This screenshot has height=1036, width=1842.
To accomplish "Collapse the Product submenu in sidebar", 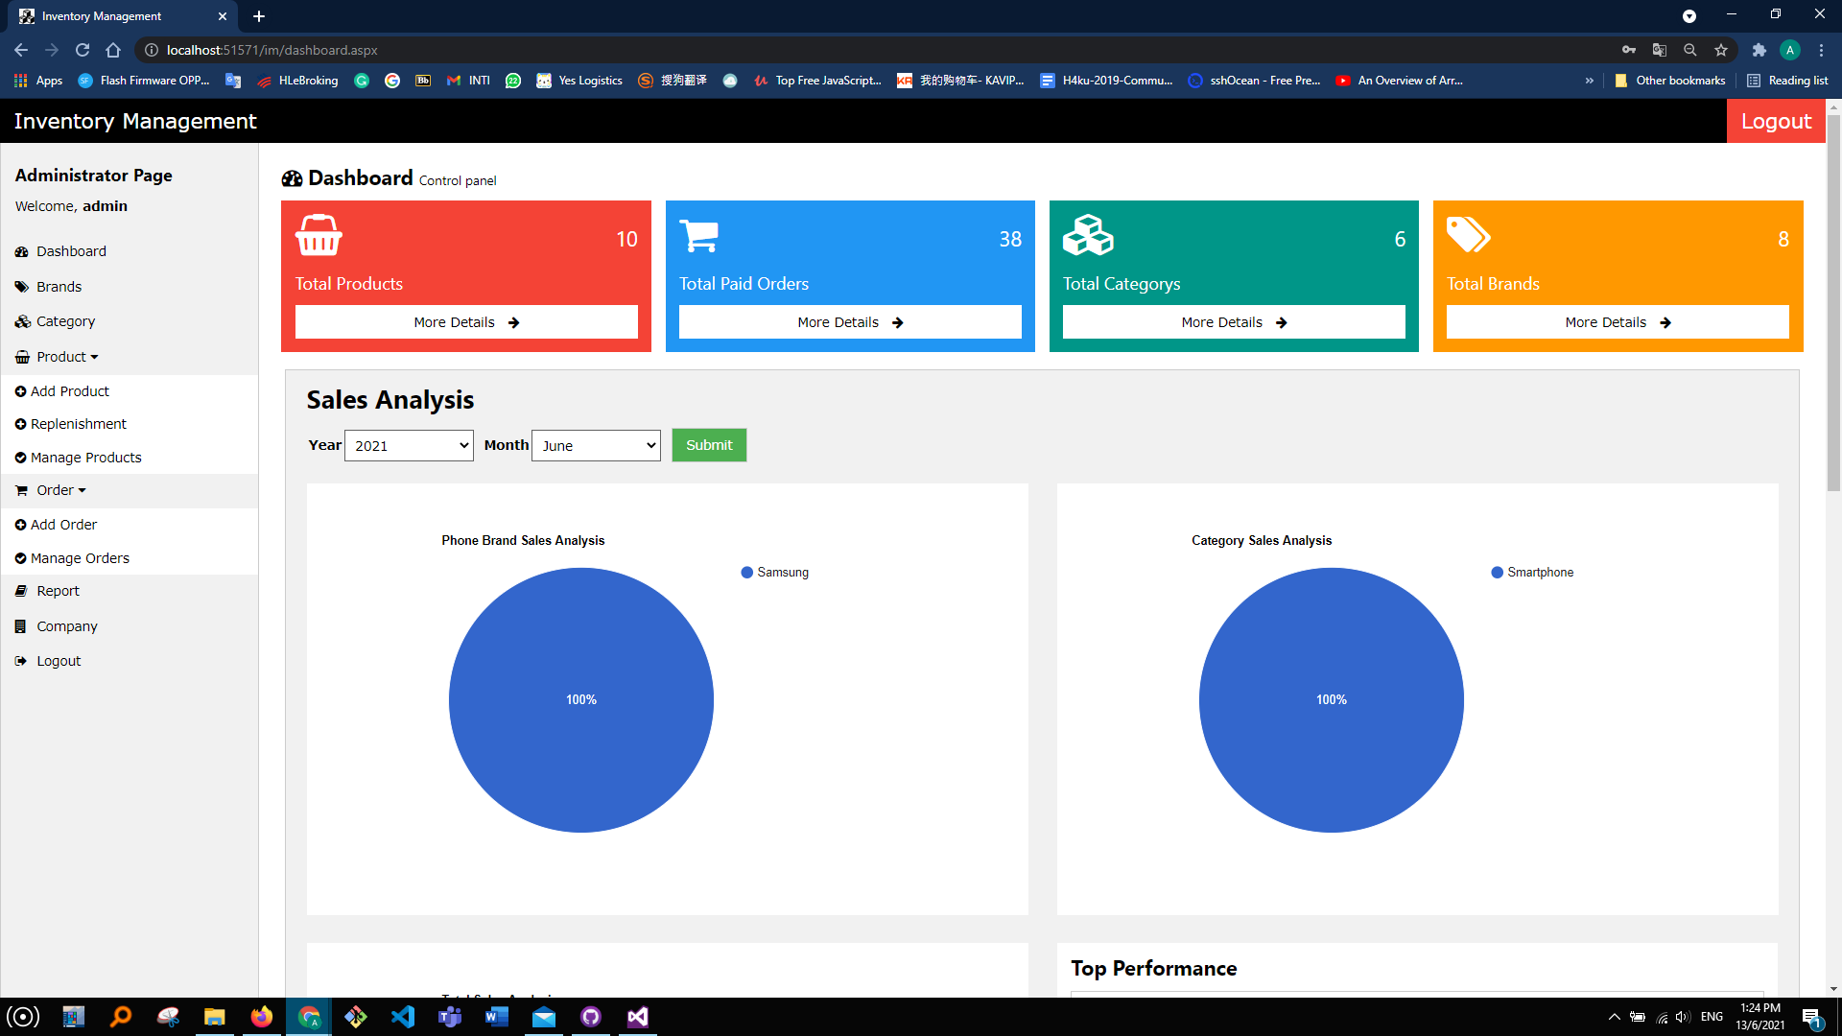I will point(67,357).
